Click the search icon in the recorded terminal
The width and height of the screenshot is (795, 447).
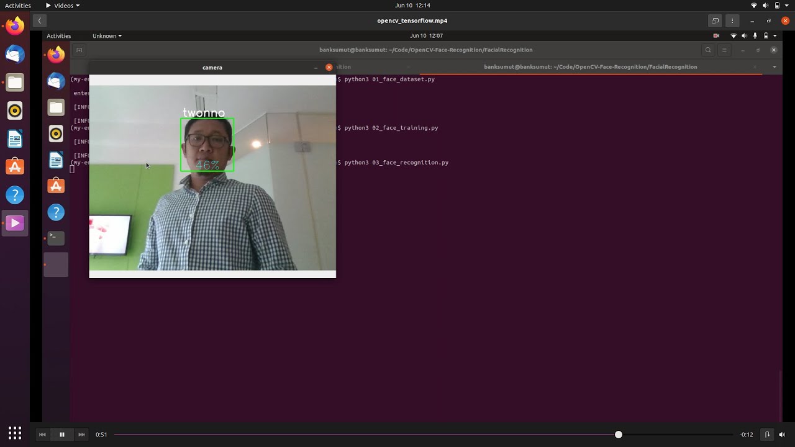(708, 50)
